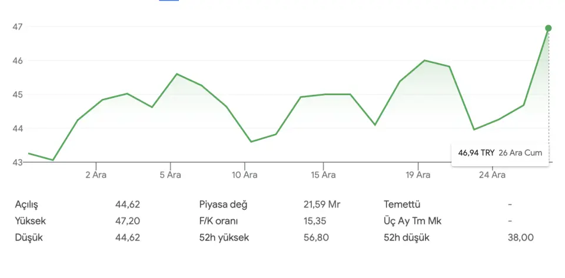
Task: Click the Temettü label
Action: tap(401, 205)
